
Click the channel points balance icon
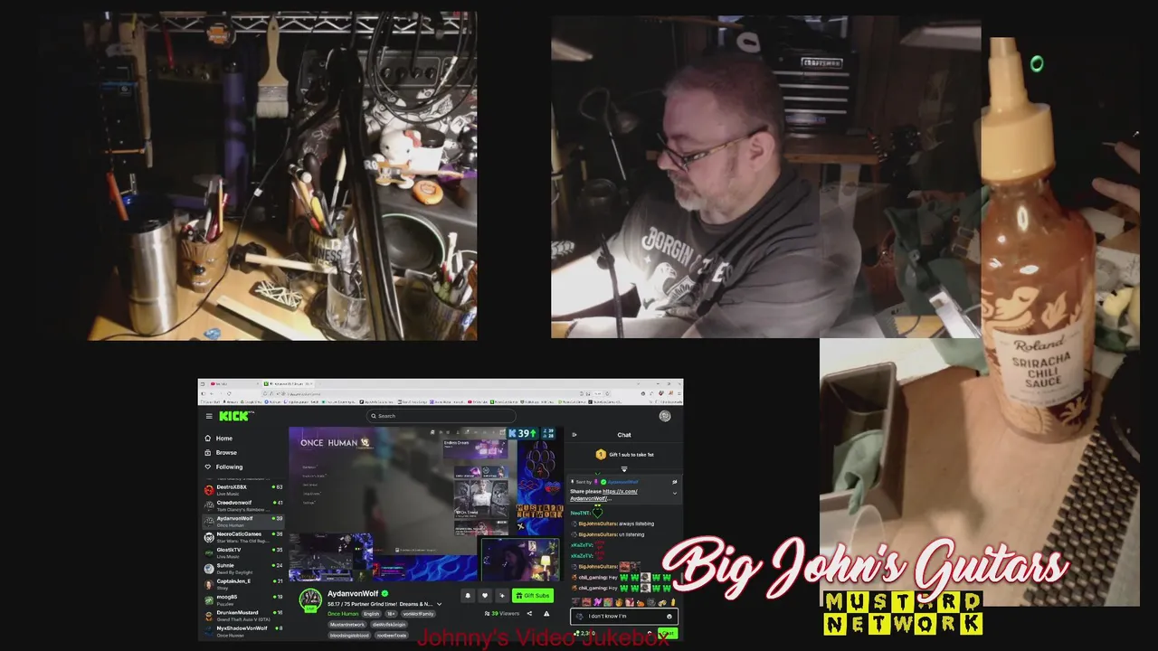[x=577, y=633]
